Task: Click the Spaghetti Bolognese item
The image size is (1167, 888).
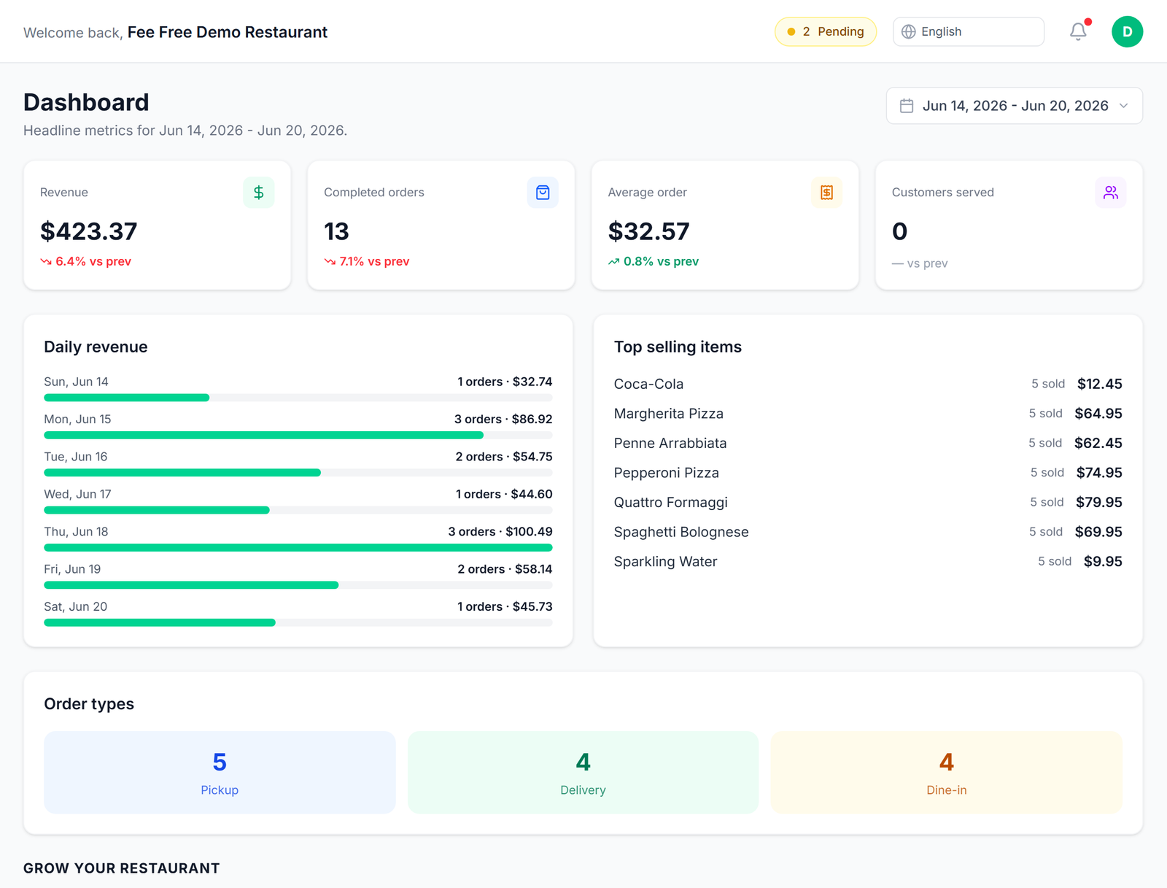Action: pyautogui.click(x=868, y=532)
